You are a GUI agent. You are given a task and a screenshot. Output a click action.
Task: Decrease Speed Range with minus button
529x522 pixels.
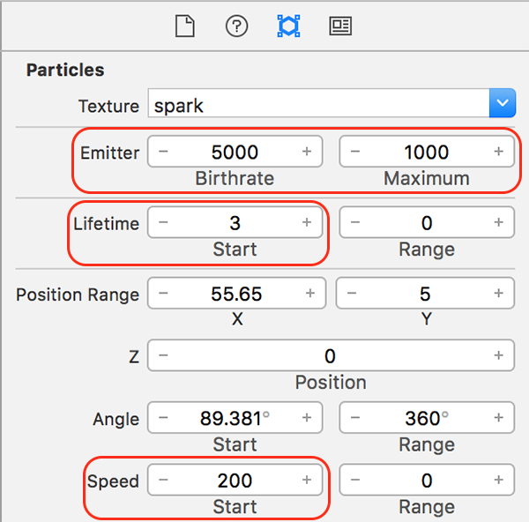pos(355,480)
